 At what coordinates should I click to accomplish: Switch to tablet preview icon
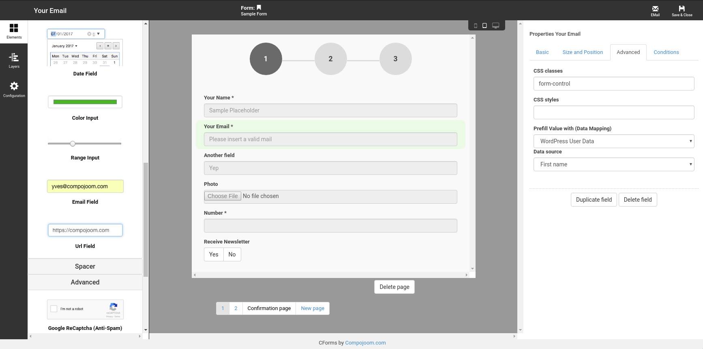coord(484,26)
